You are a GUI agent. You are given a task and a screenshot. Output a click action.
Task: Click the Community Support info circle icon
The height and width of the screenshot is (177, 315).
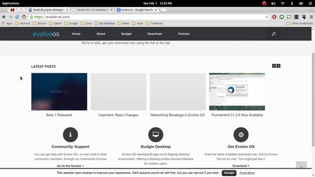click(x=70, y=134)
